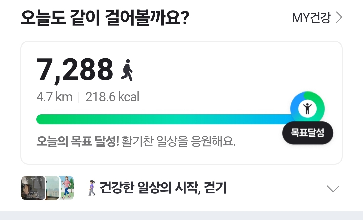Tap the black 목표달성 badge
This screenshot has width=363, height=220.
click(308, 133)
